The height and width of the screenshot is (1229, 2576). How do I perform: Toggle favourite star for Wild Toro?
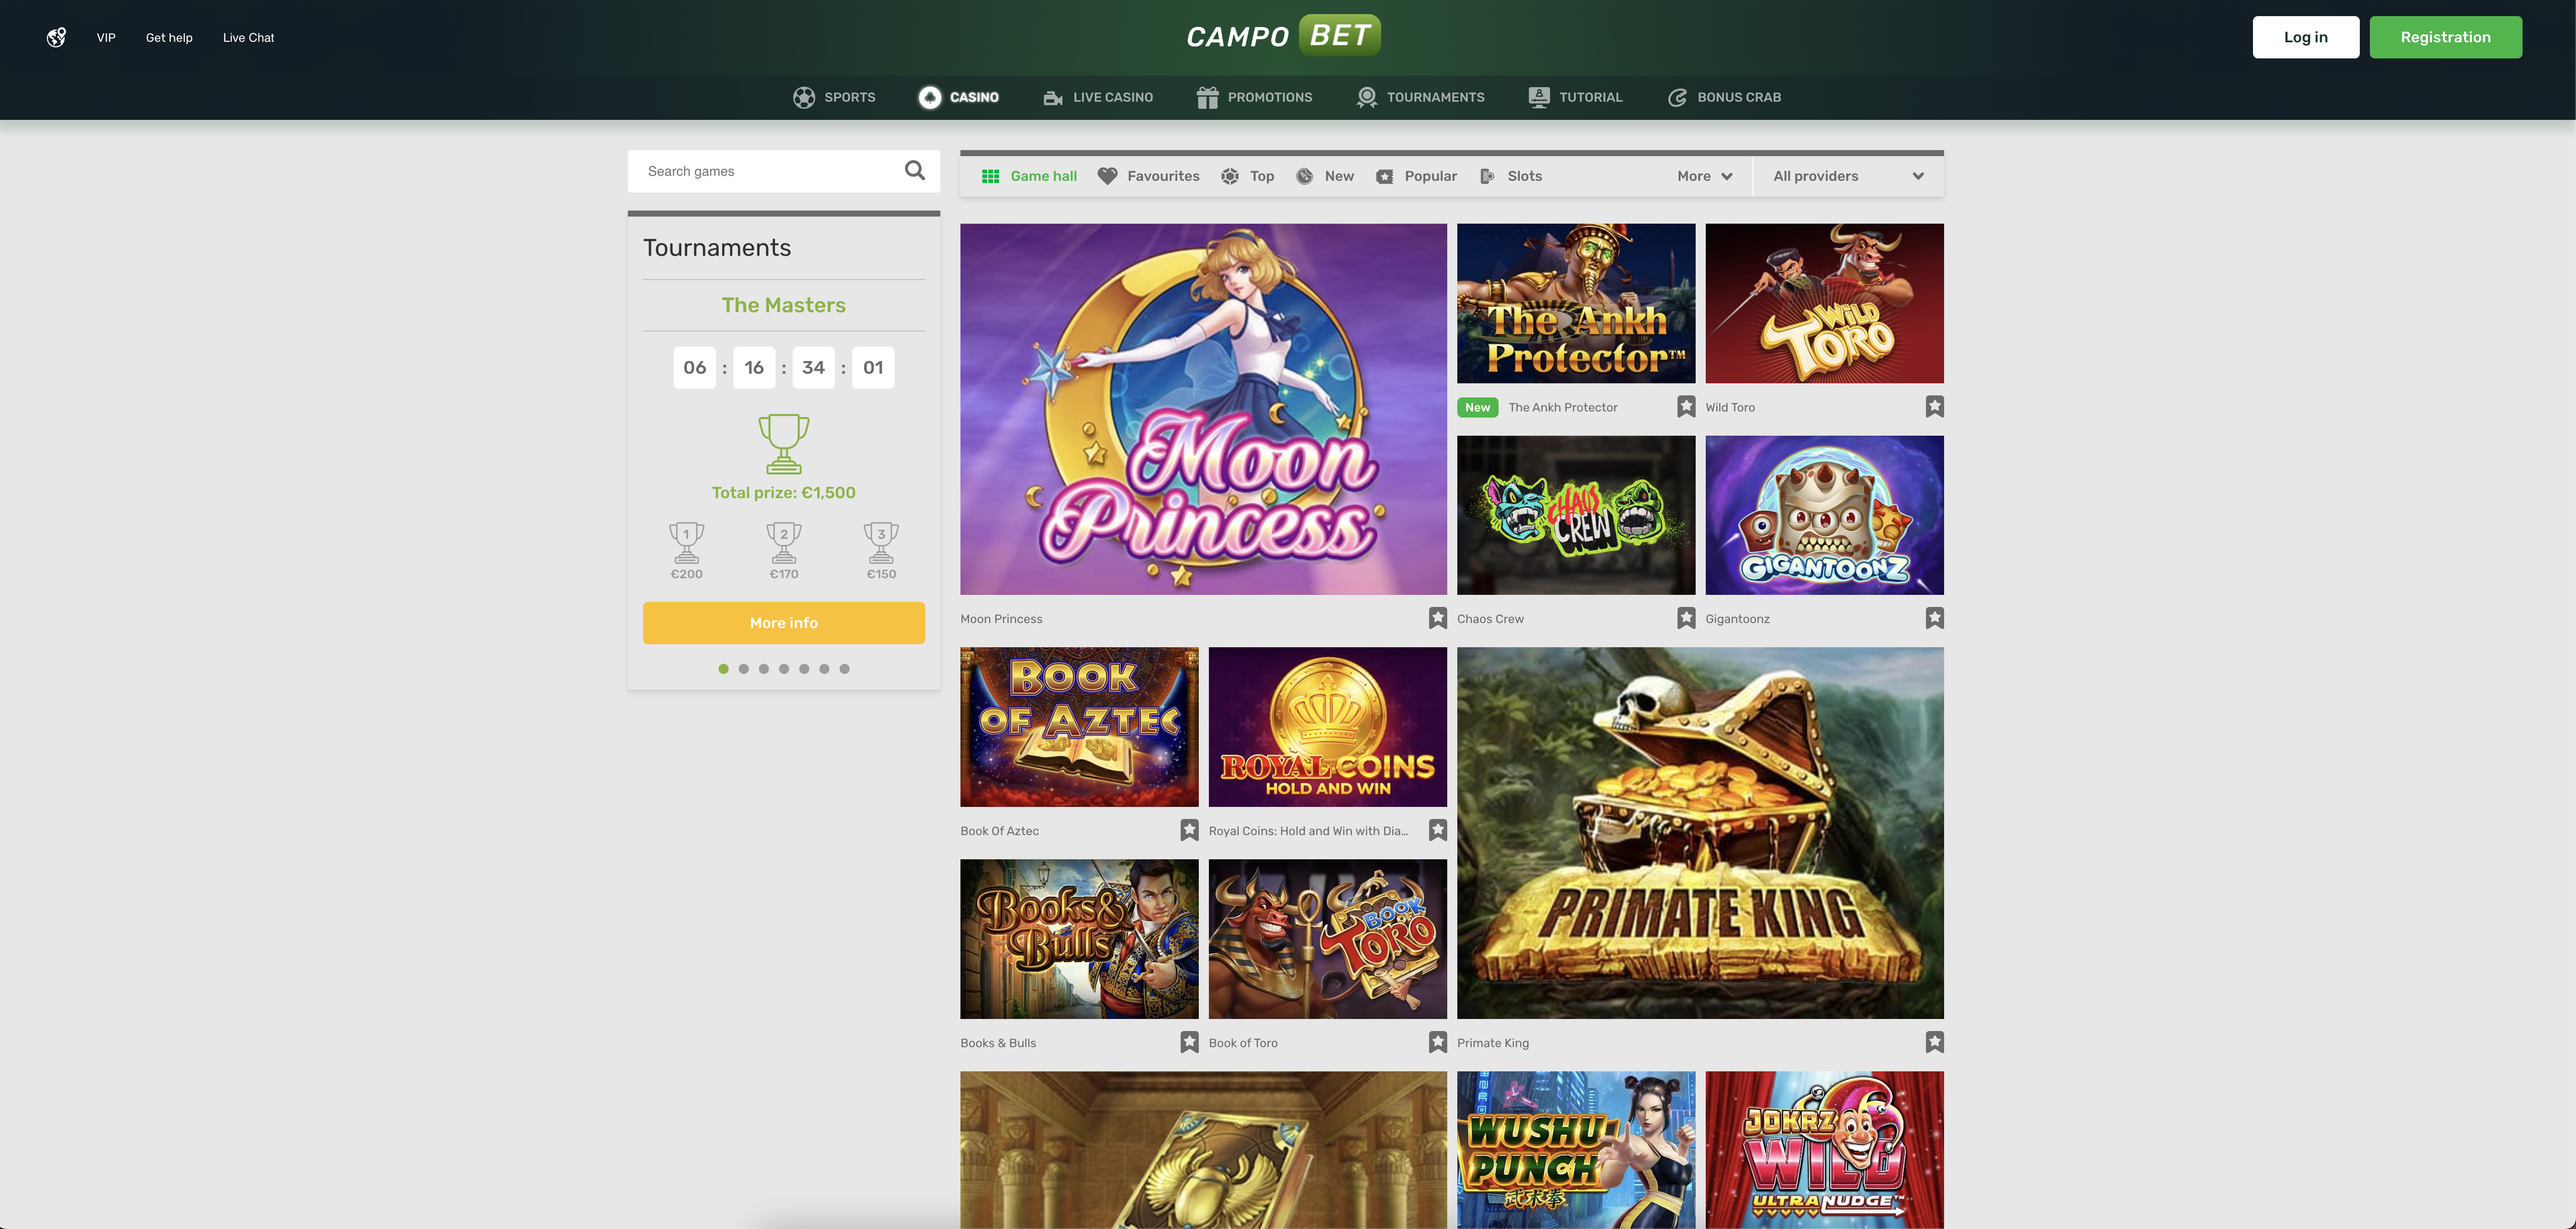pos(1934,406)
